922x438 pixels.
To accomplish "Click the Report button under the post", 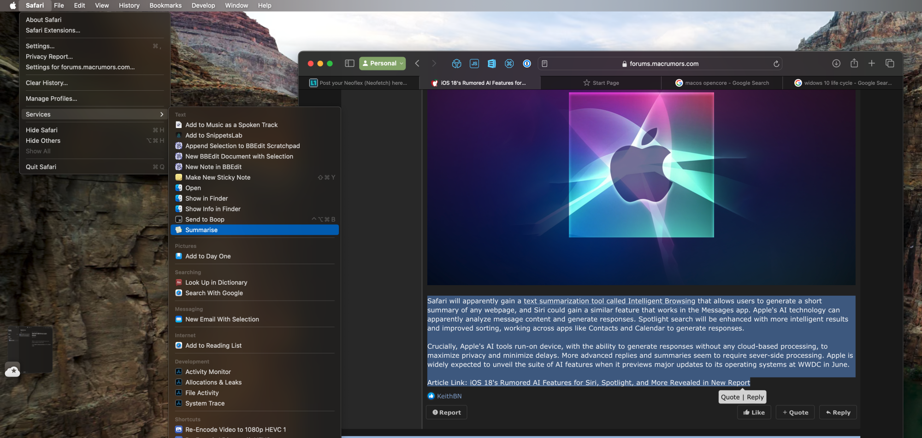I will 447,413.
